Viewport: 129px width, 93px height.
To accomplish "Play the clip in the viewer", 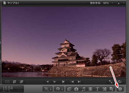I will click(x=63, y=82).
